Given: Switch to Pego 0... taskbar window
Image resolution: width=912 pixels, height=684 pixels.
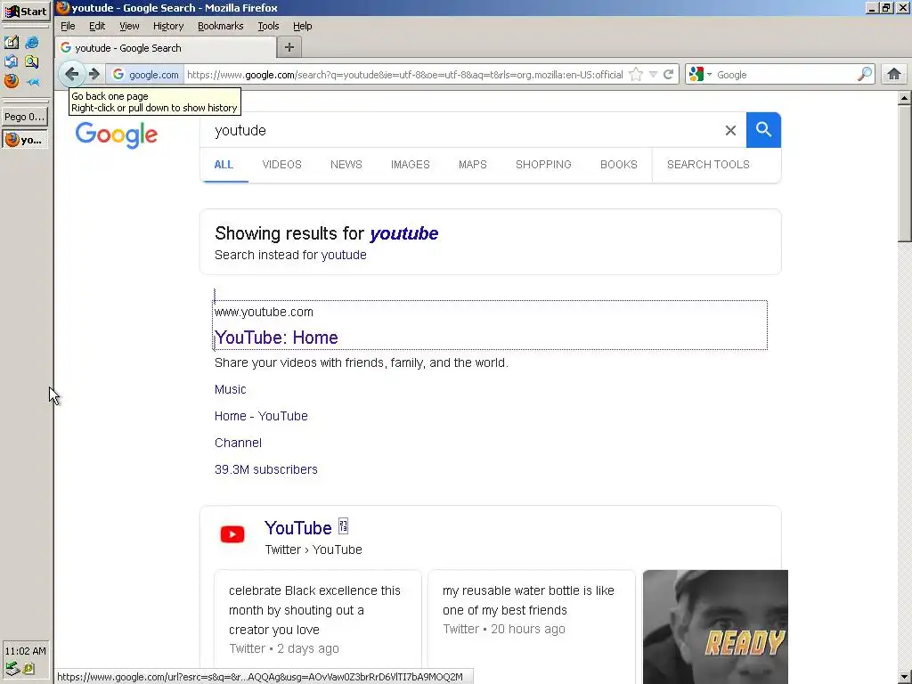Looking at the screenshot, I should coord(25,117).
